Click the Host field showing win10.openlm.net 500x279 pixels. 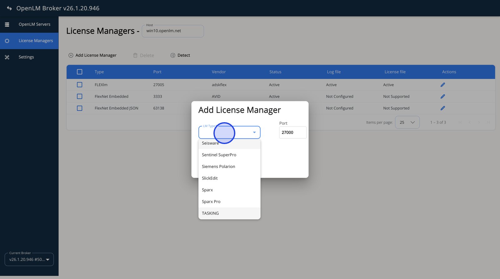(x=173, y=31)
